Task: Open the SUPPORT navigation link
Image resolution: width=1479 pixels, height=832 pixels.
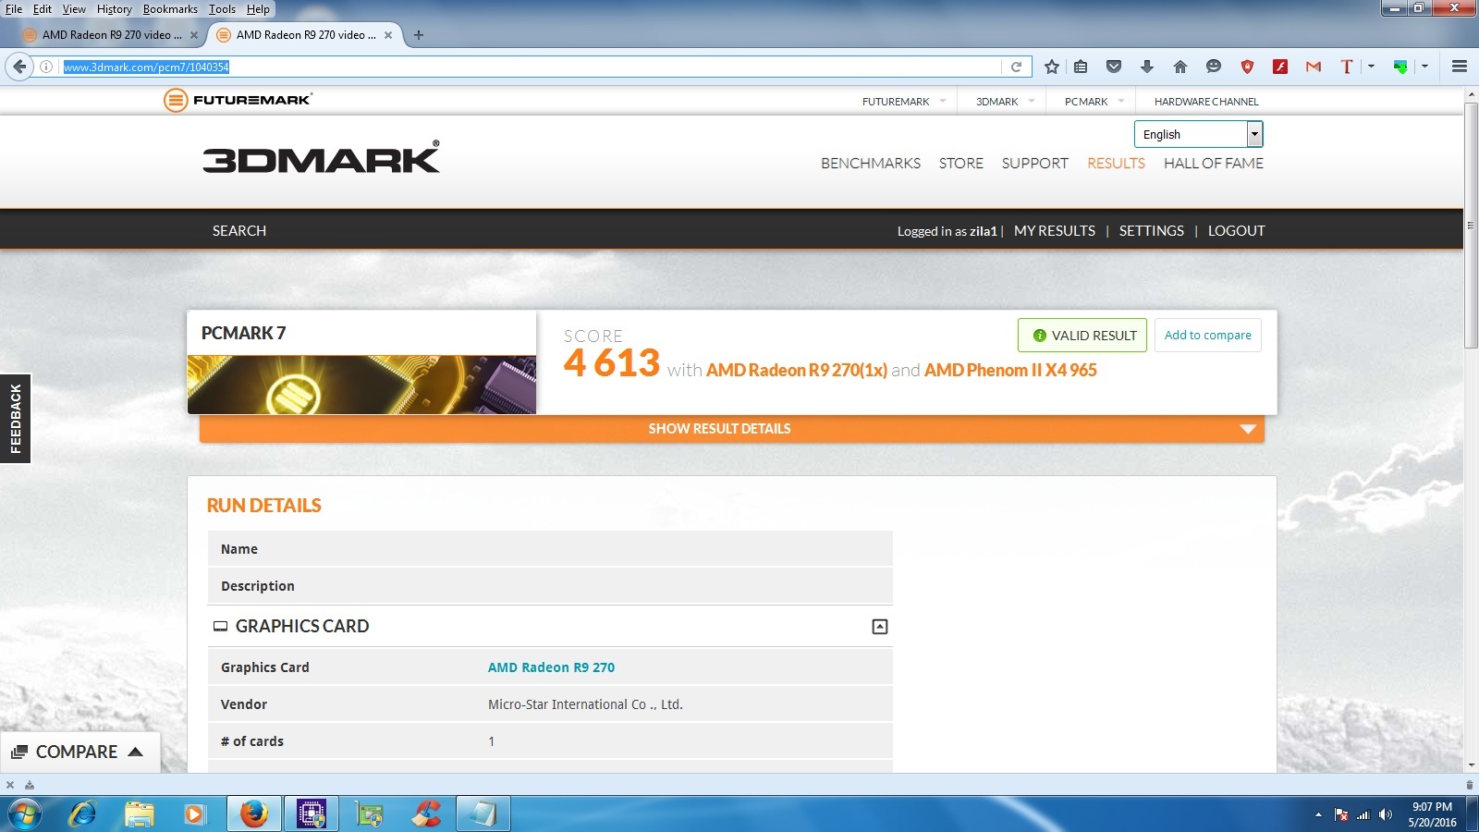Action: coord(1035,164)
